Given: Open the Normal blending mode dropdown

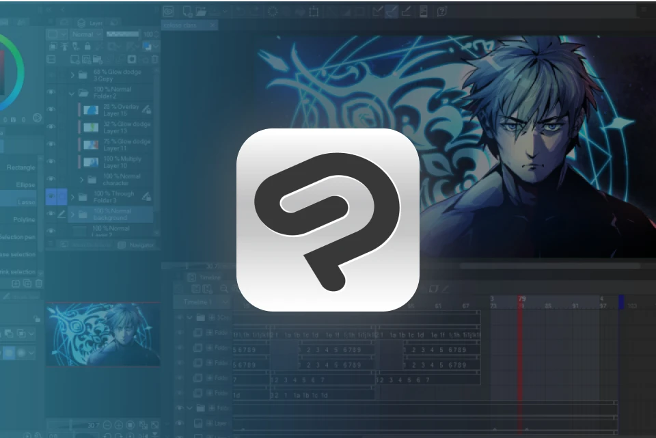Looking at the screenshot, I should [86, 34].
